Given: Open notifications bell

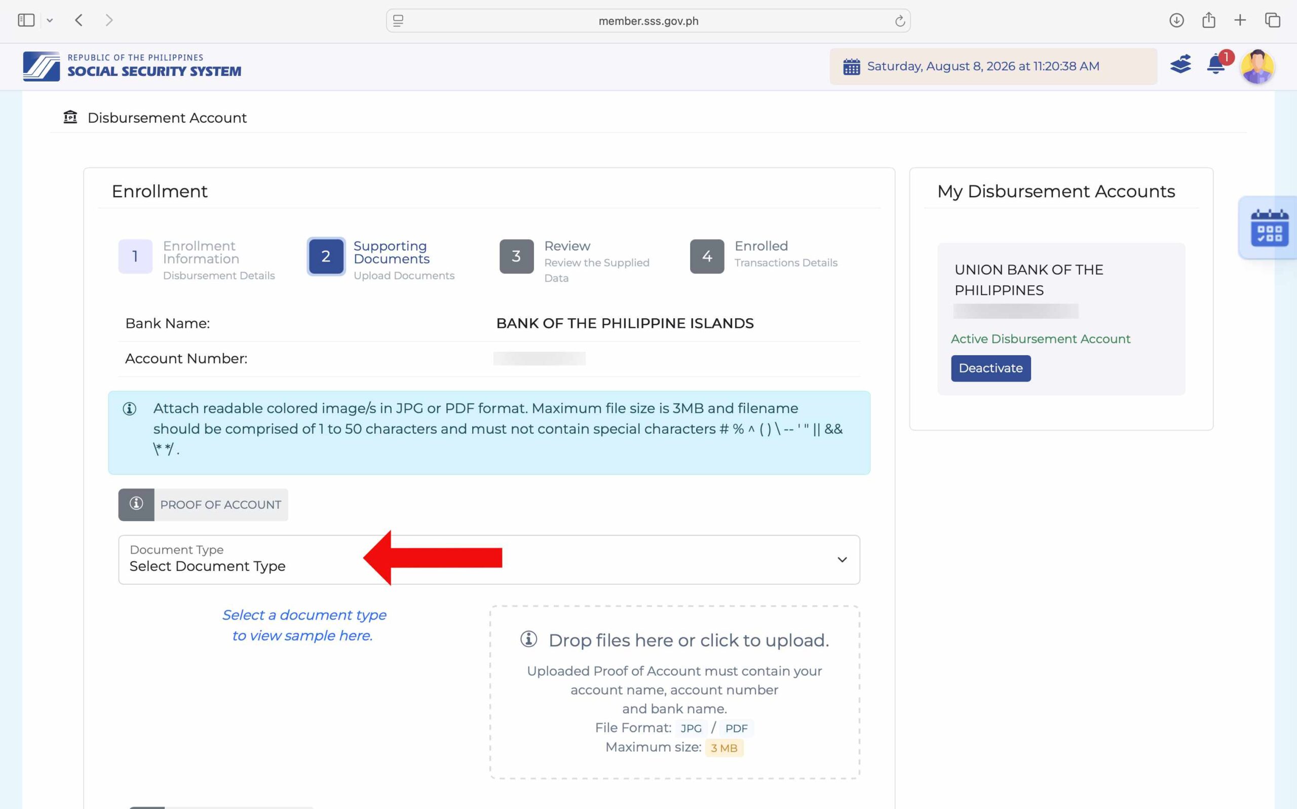Looking at the screenshot, I should [1215, 65].
